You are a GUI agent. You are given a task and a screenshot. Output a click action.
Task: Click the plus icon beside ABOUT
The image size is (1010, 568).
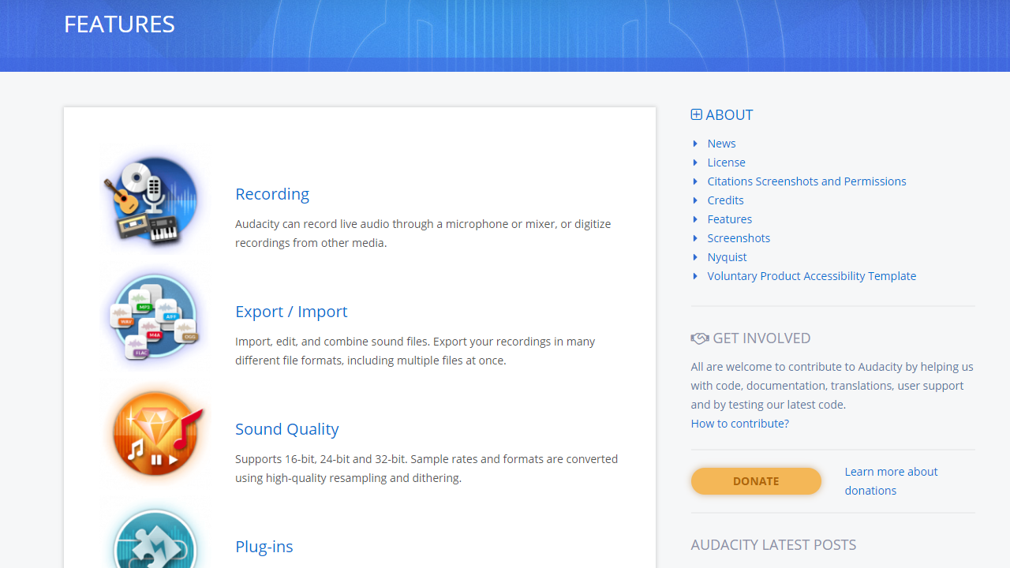point(696,114)
